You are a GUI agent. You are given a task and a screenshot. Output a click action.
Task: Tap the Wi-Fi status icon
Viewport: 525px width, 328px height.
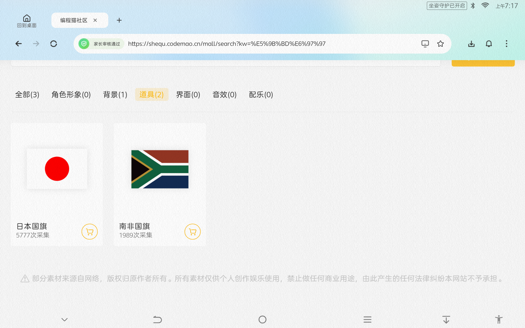485,5
